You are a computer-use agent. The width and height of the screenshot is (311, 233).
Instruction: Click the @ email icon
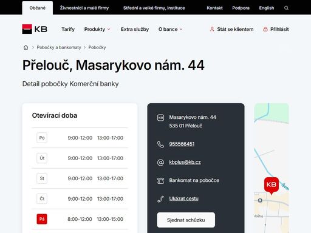[160, 163]
